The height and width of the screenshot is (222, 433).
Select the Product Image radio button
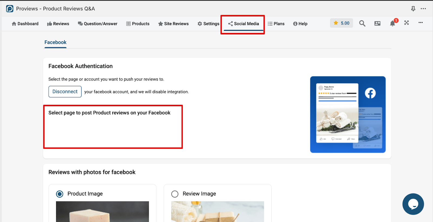click(60, 194)
